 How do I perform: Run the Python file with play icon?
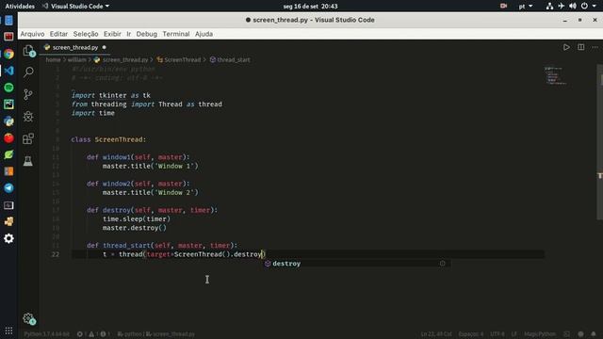click(566, 47)
